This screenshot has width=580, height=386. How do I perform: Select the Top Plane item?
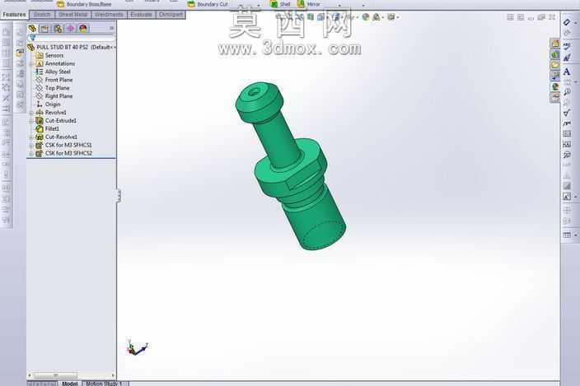tap(53, 88)
